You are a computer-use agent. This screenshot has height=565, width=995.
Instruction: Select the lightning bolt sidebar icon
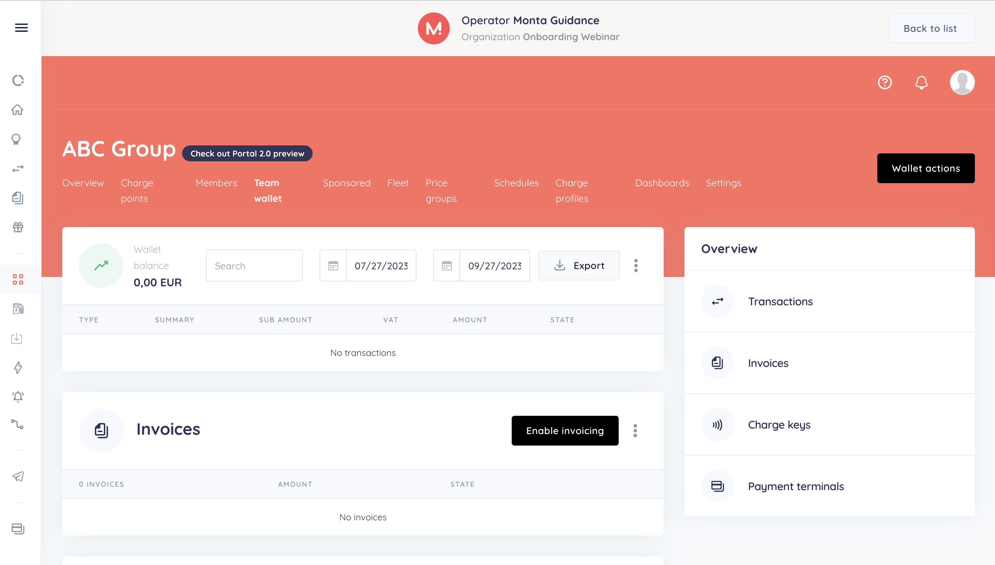[18, 367]
